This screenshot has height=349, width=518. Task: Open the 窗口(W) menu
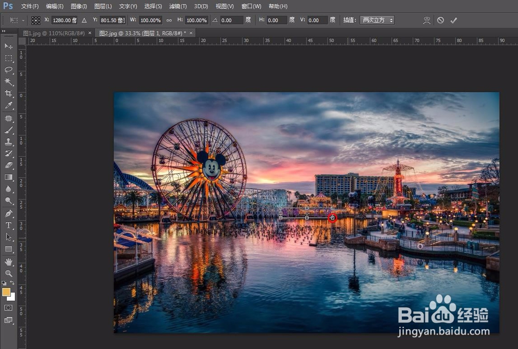coord(251,6)
